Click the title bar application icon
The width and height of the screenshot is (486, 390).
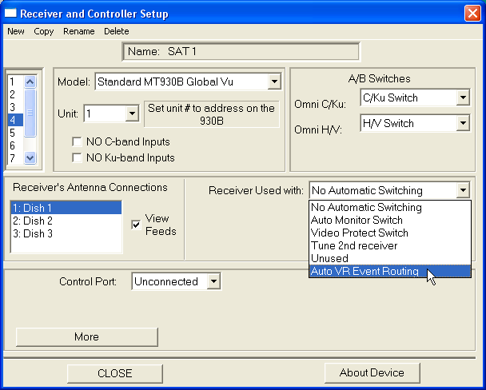11,12
